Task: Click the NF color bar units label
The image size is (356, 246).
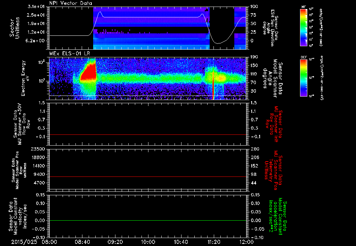Action: (x=321, y=27)
